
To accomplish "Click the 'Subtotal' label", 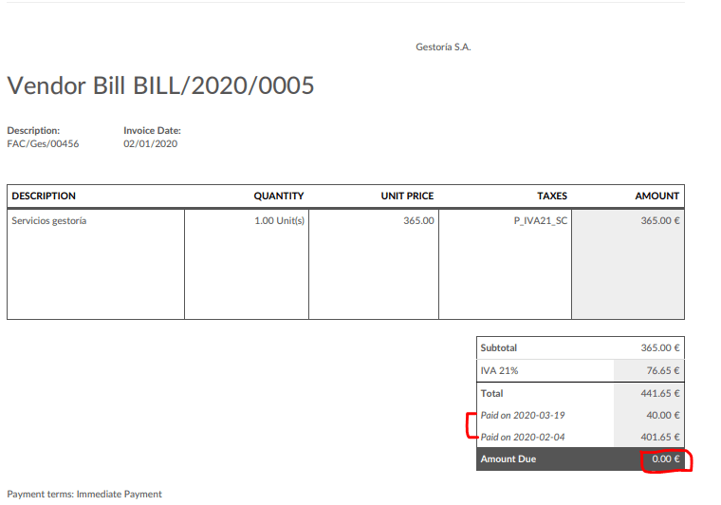I will click(x=498, y=348).
